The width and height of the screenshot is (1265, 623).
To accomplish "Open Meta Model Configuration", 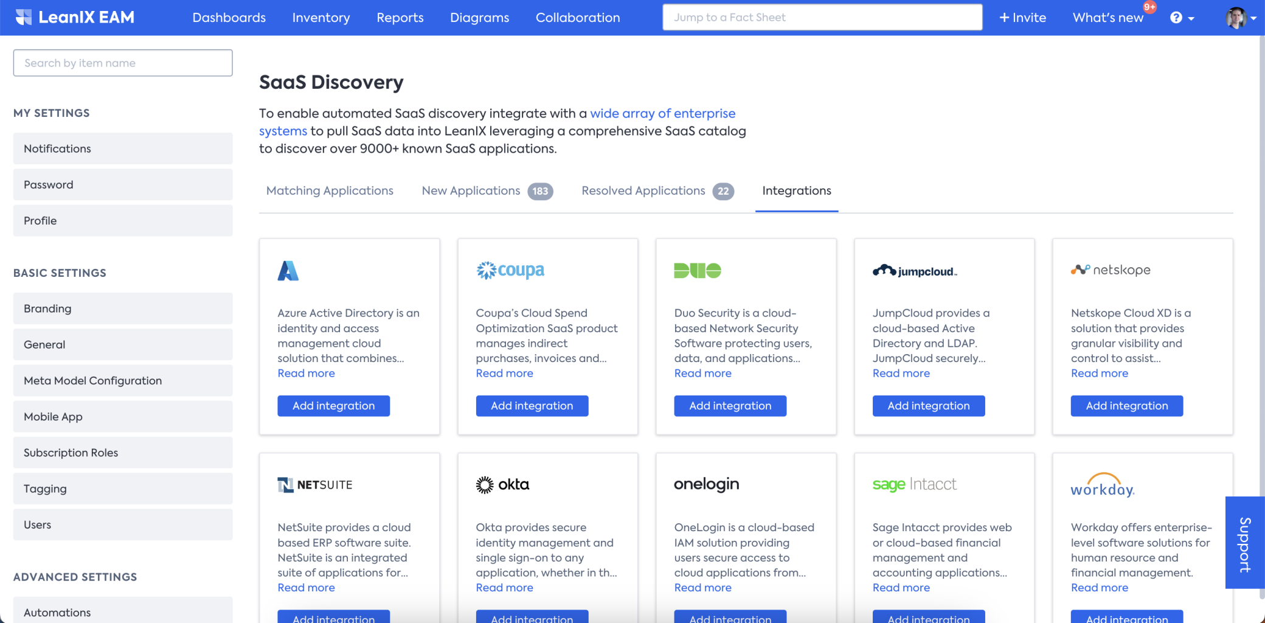I will coord(123,380).
